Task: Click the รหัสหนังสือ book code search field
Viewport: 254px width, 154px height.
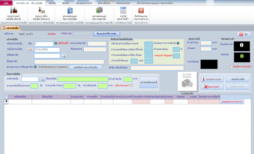Action: coord(30,79)
